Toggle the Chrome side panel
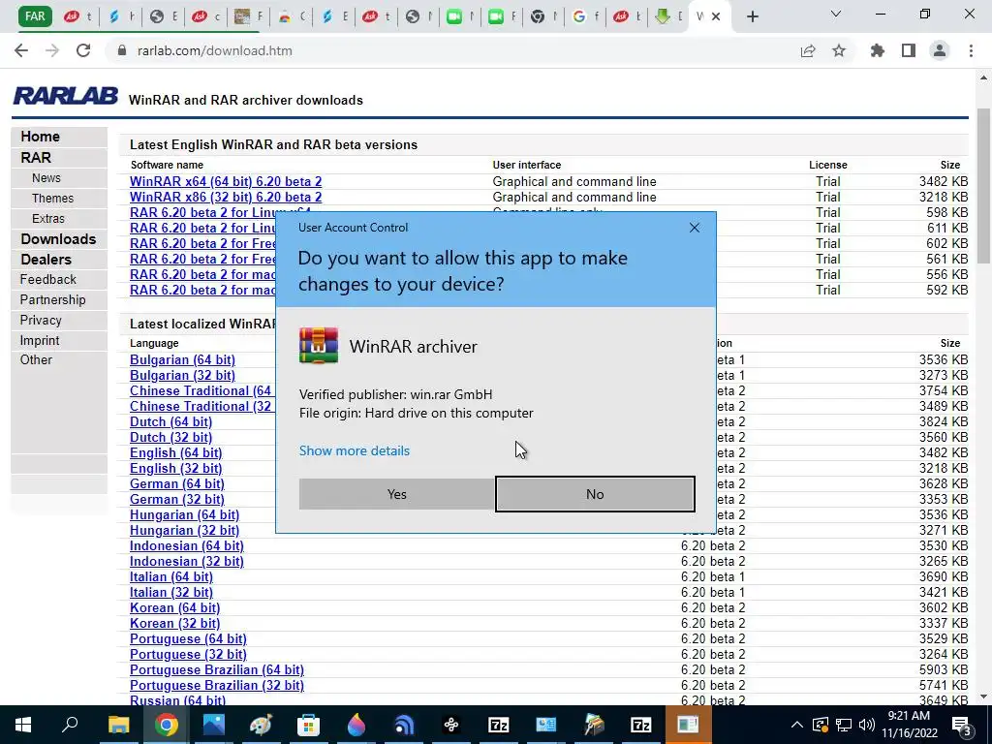 coord(909,50)
